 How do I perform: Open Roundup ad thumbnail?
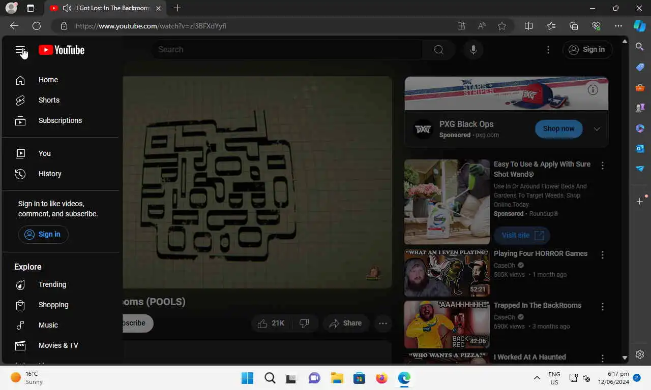(x=447, y=202)
